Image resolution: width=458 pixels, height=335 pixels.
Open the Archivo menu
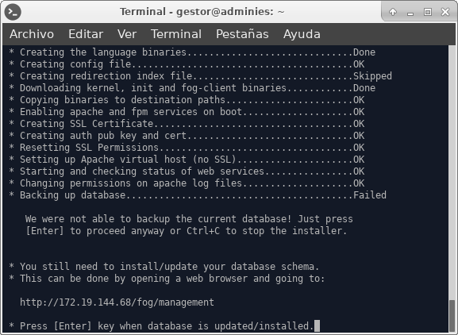(x=32, y=34)
